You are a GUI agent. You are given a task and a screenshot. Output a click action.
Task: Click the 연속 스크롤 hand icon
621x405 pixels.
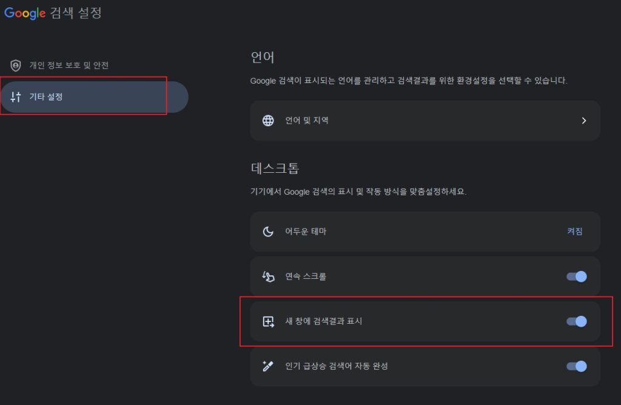(x=268, y=276)
